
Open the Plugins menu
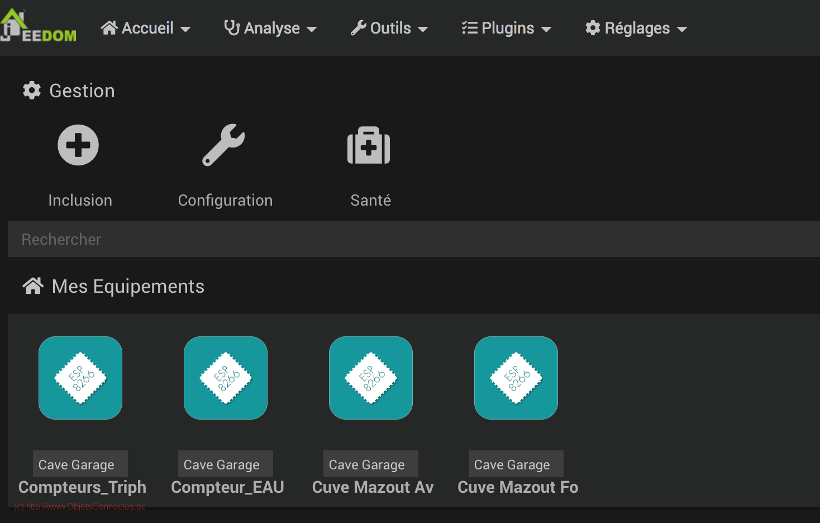507,28
